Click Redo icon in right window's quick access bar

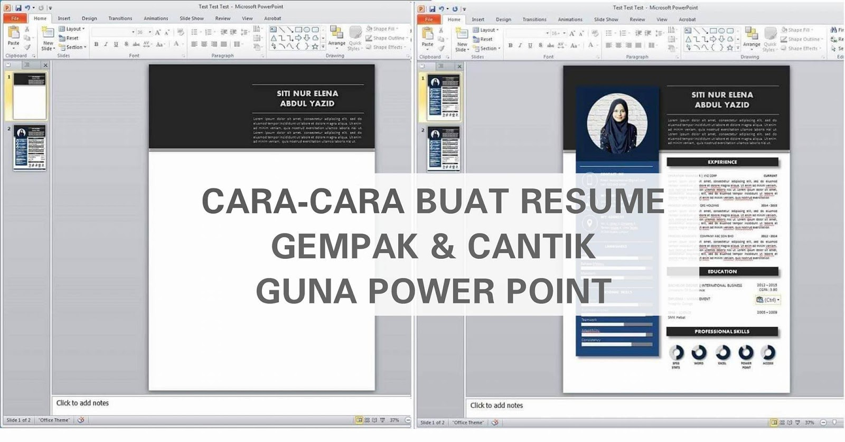(455, 9)
